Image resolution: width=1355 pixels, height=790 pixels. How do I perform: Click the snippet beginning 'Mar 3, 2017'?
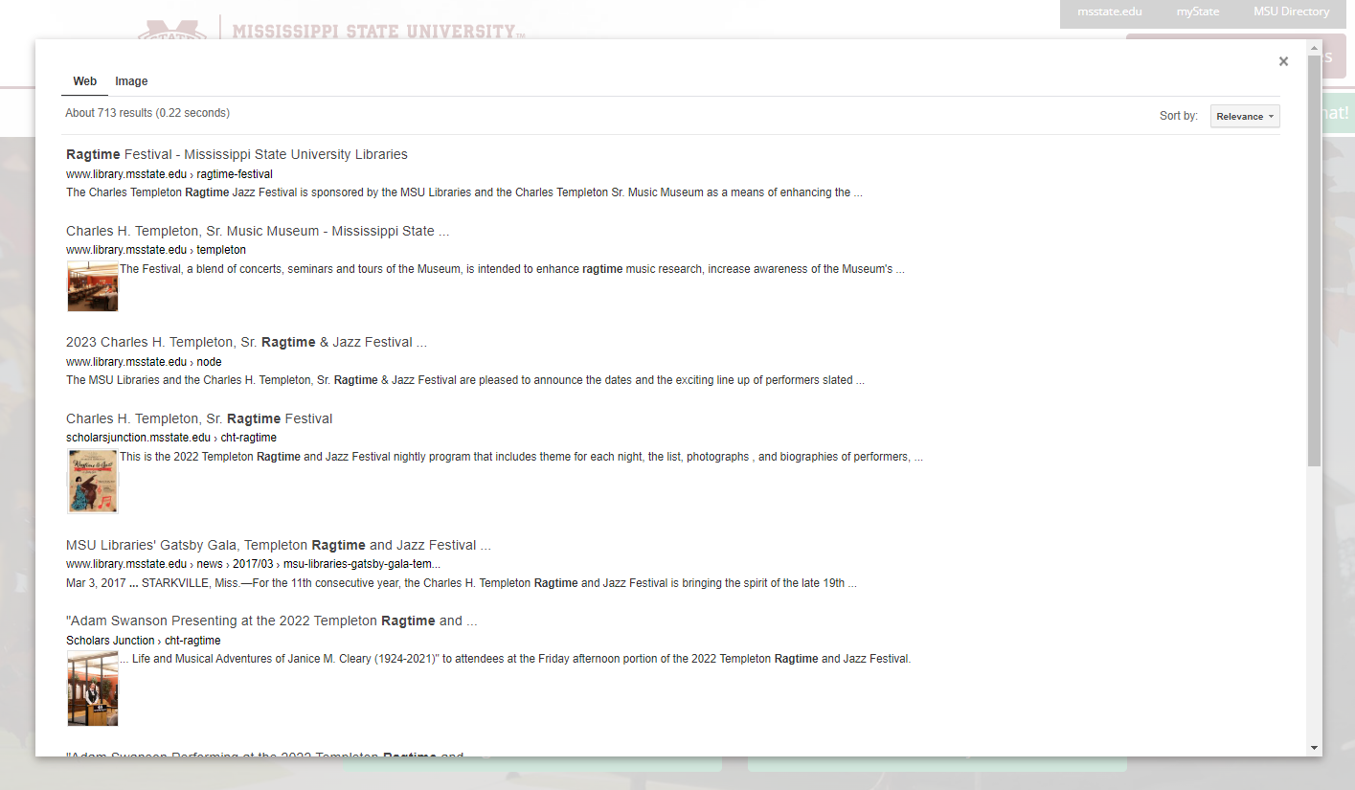[462, 583]
